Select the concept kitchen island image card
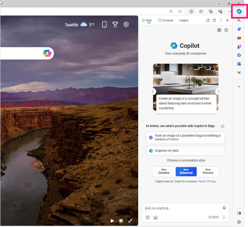Screen dimensions: 248x227 (x=186, y=88)
